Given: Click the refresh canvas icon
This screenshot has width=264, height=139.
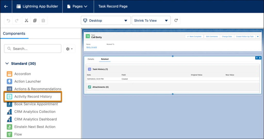Looking at the screenshot, I should (x=176, y=21).
